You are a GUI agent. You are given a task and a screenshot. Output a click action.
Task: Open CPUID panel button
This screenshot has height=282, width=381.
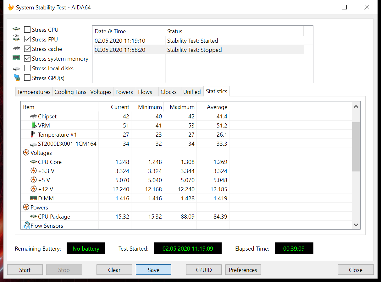204,270
